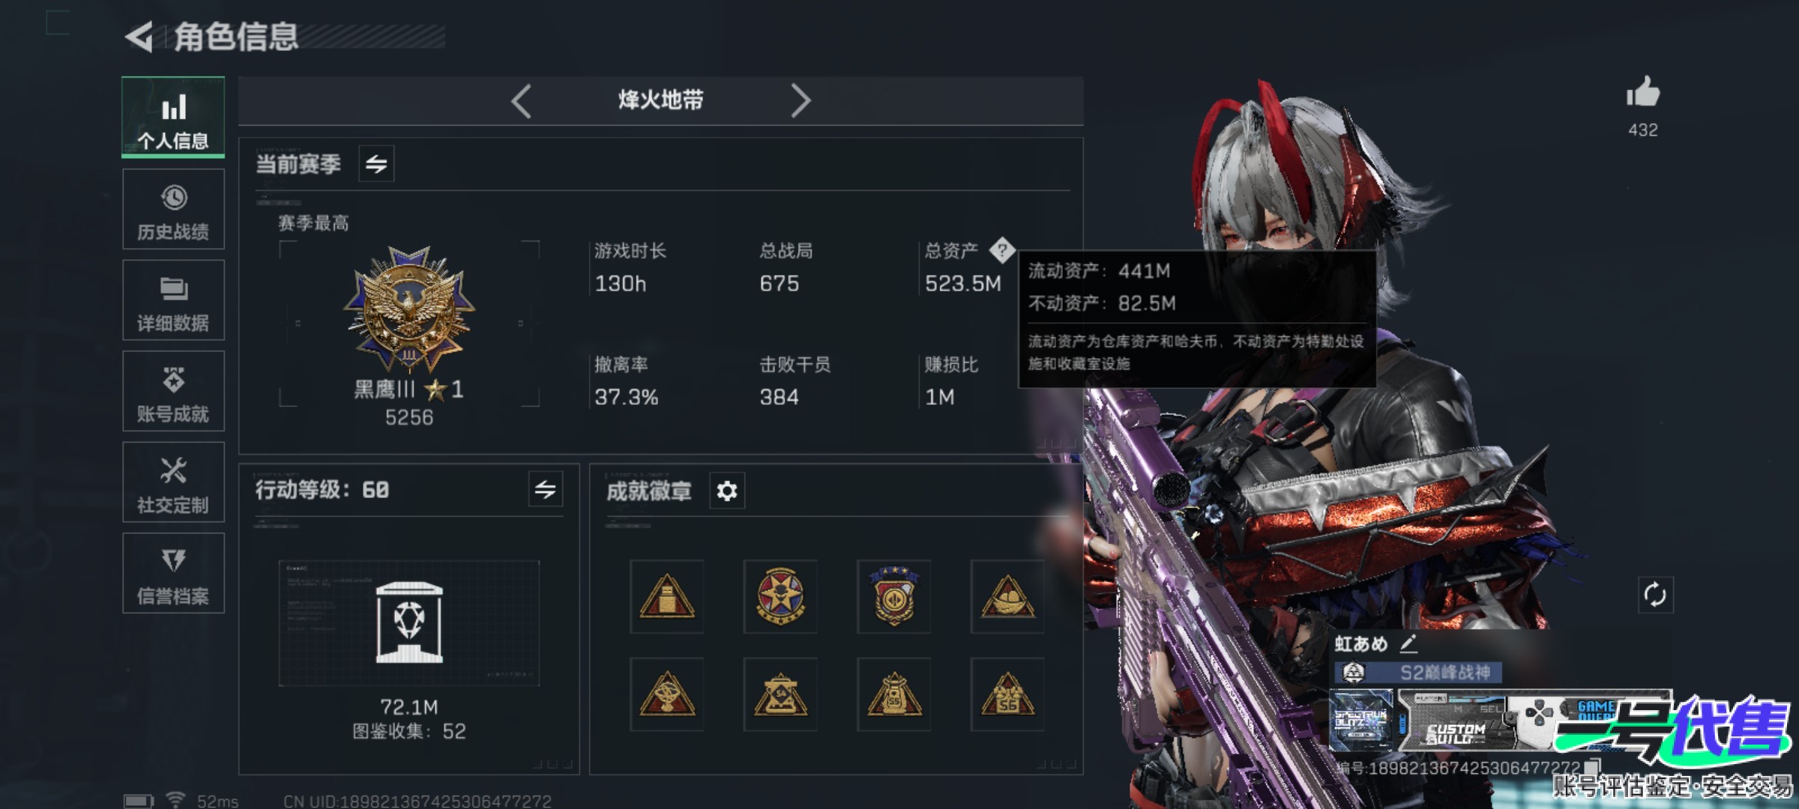Open 成就徽章 gear settings
This screenshot has width=1799, height=809.
coord(726,491)
